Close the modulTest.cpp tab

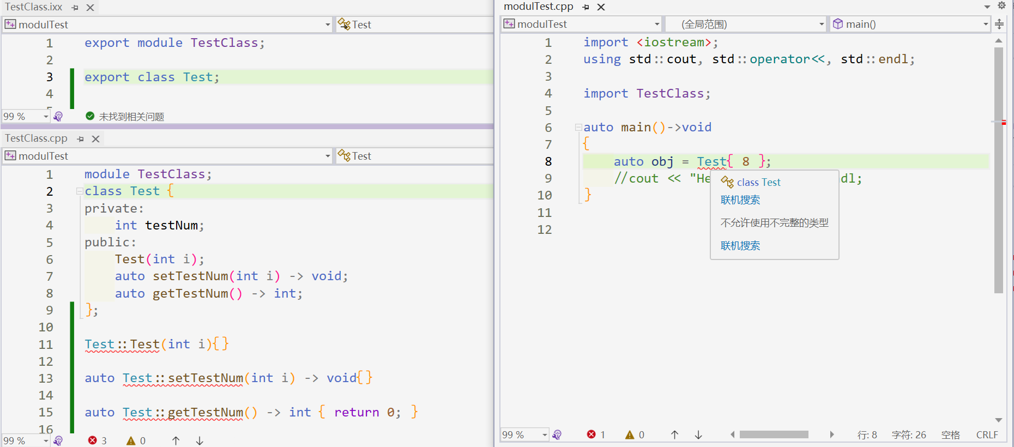(601, 7)
